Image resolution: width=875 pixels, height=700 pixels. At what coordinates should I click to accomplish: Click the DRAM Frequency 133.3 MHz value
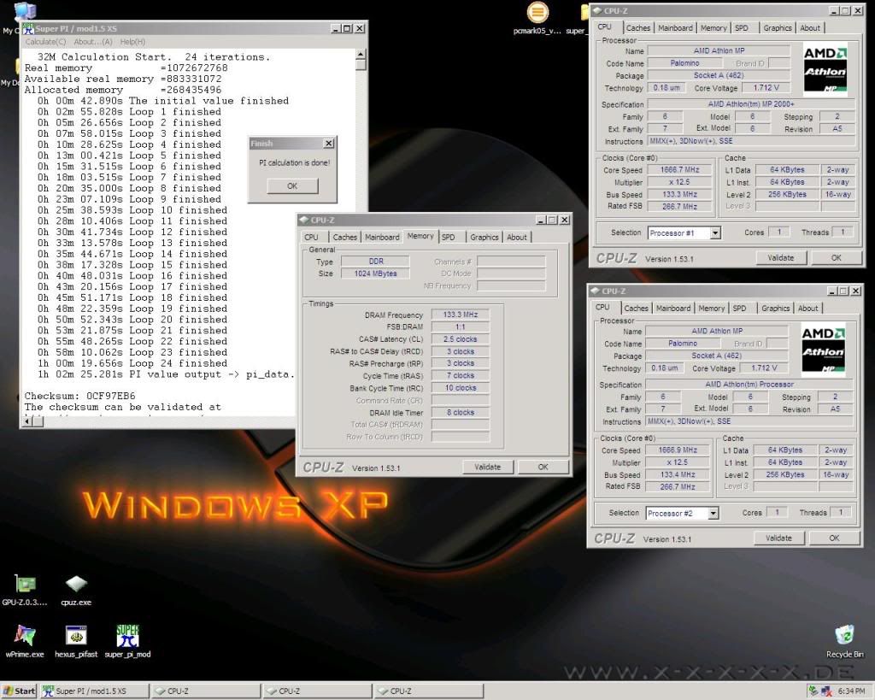461,315
